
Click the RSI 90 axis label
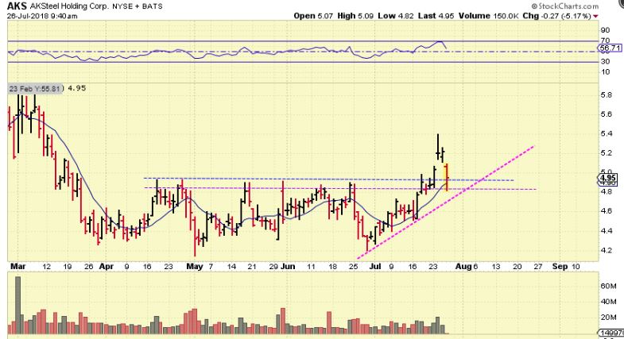pyautogui.click(x=605, y=30)
